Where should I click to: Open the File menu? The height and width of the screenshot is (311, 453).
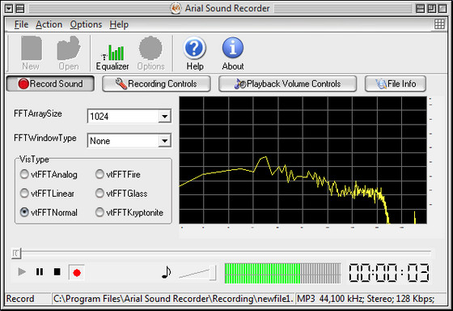21,24
